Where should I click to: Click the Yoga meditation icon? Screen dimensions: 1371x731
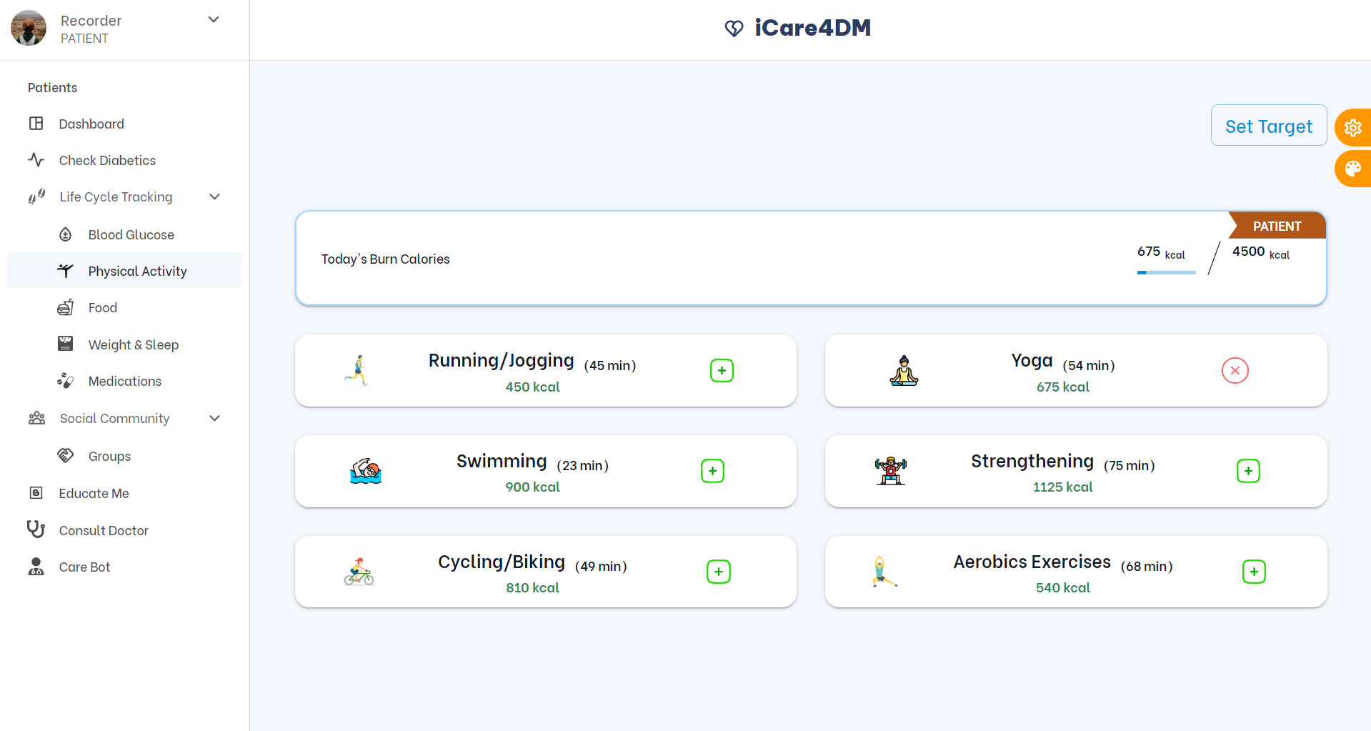[904, 370]
